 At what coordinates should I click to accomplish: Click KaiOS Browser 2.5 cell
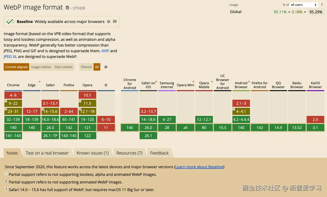(316, 119)
